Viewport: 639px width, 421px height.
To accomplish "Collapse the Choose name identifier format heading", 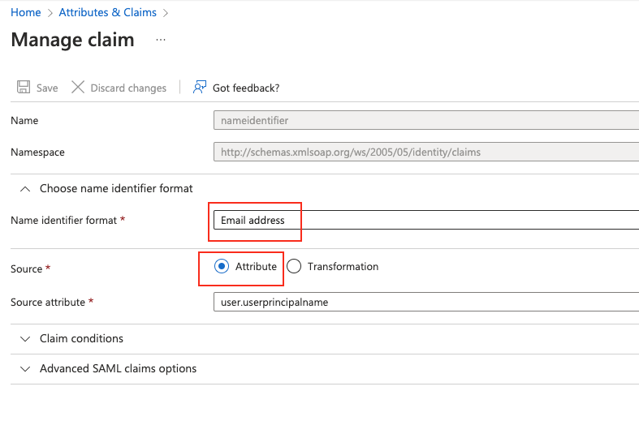I will [116, 188].
